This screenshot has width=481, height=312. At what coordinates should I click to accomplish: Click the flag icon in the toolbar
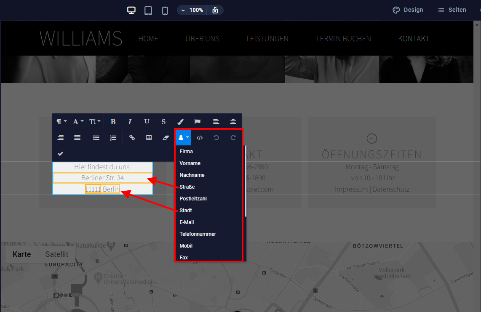[197, 122]
